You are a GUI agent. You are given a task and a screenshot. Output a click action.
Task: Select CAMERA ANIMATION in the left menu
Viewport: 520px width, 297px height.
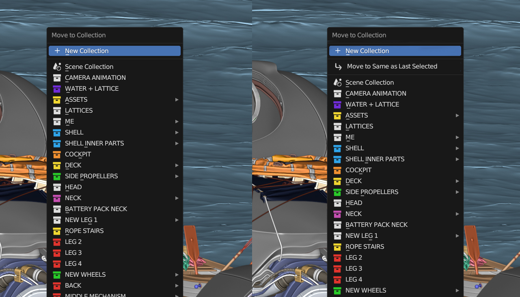pyautogui.click(x=114, y=78)
